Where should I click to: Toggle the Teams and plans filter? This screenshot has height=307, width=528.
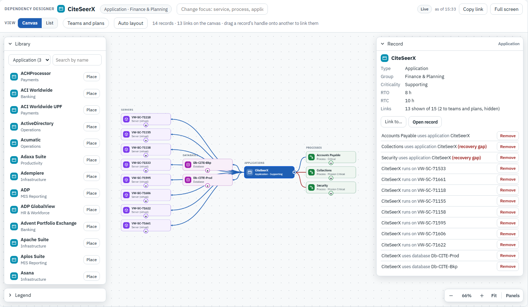tap(86, 23)
